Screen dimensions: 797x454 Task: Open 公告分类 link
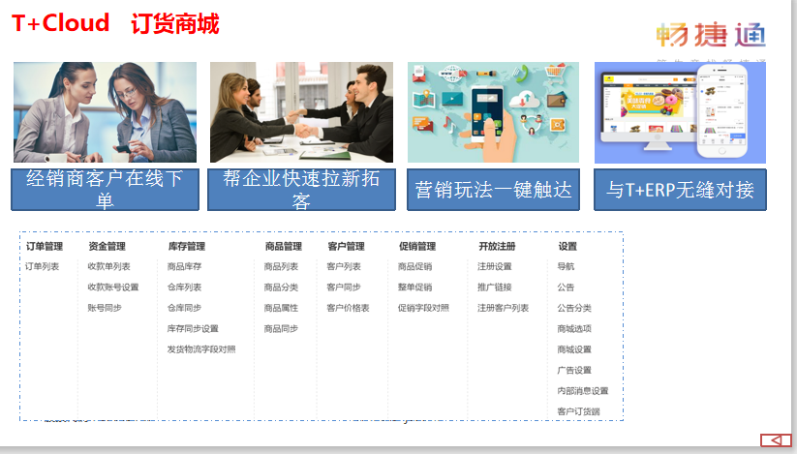click(574, 308)
